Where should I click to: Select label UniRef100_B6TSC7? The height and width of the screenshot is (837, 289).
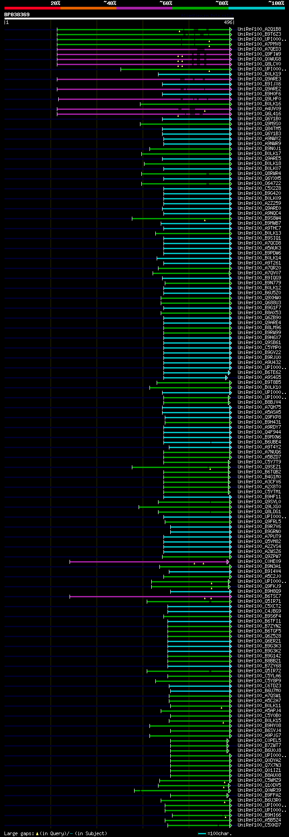coord(259,596)
